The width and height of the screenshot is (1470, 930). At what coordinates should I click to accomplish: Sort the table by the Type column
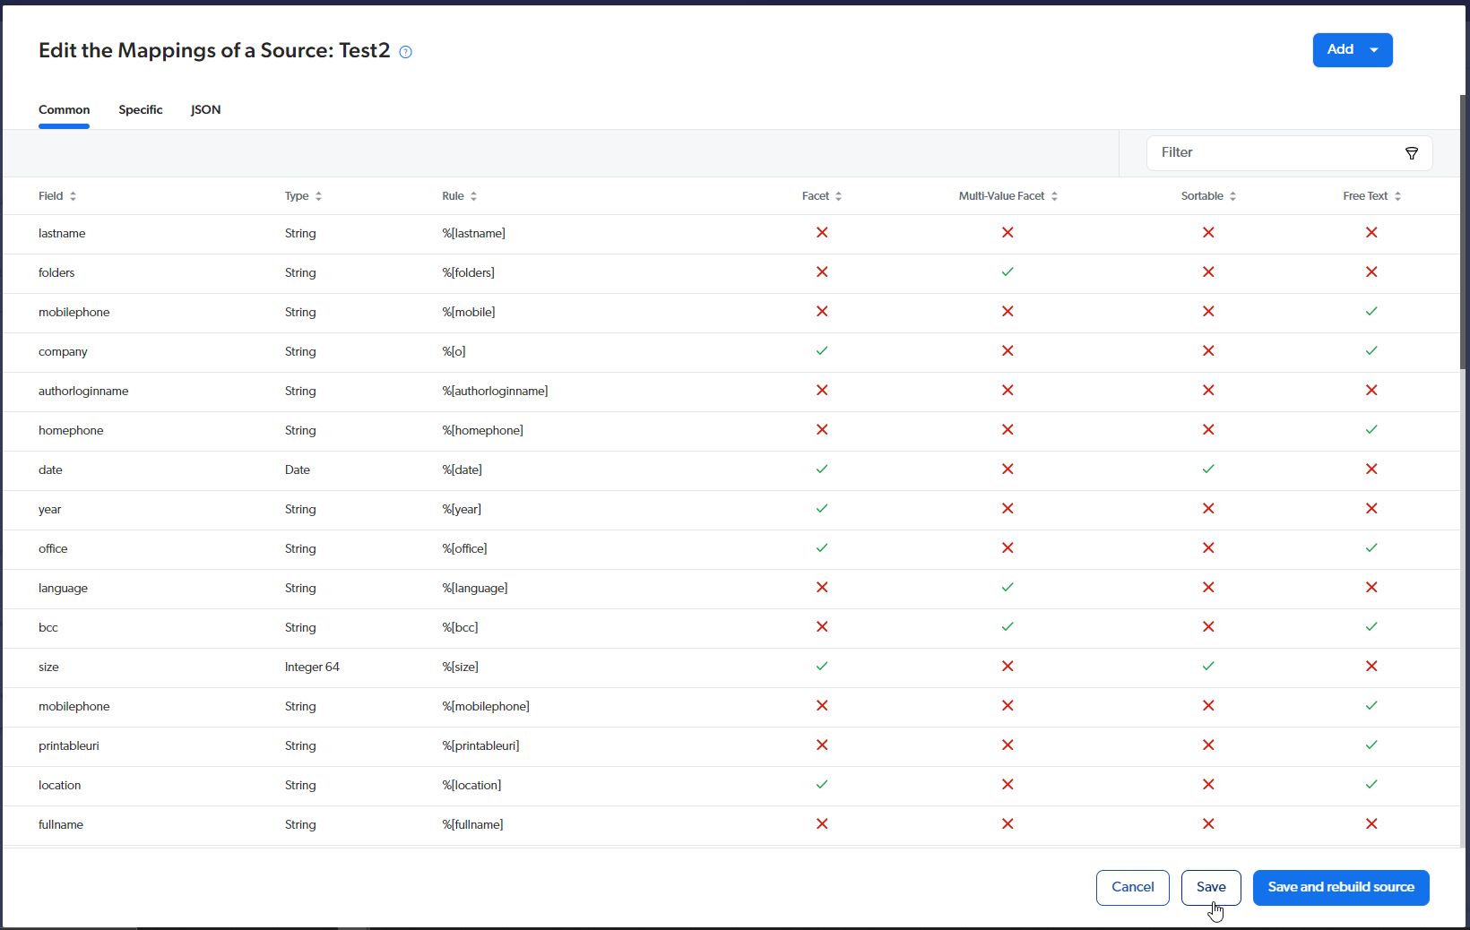319,195
